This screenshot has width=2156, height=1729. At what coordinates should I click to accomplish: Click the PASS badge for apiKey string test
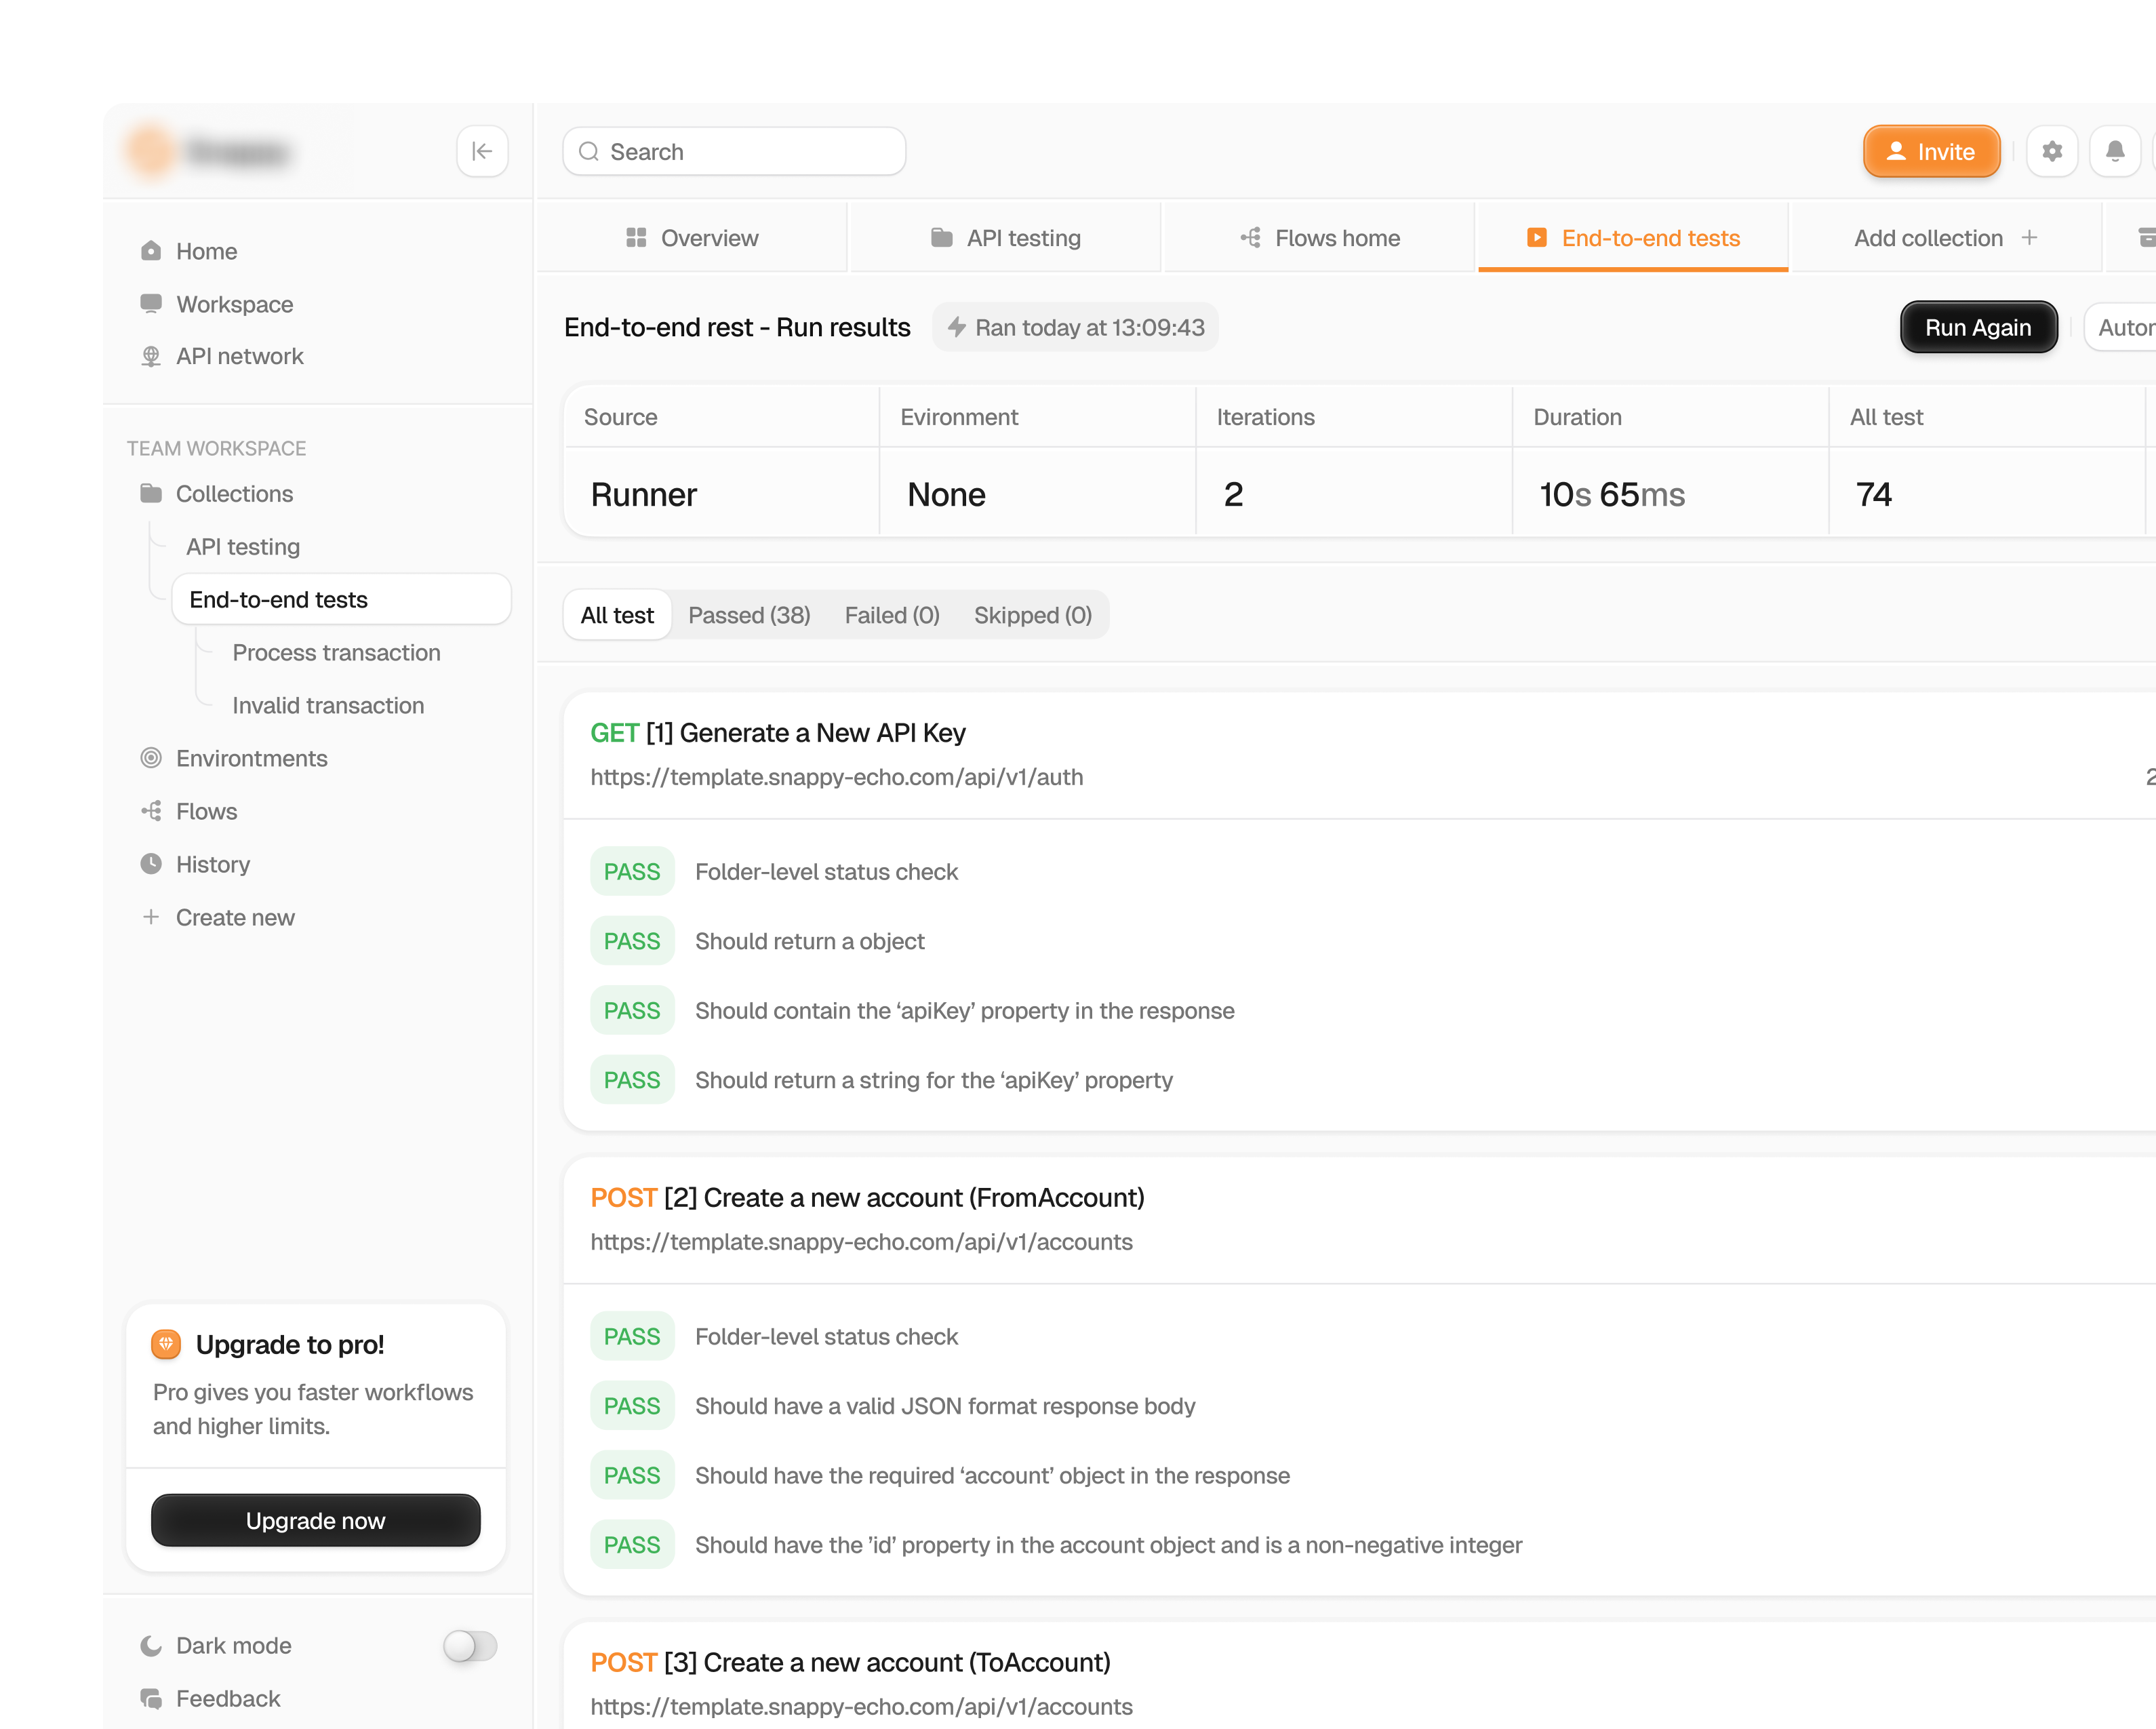pyautogui.click(x=632, y=1080)
